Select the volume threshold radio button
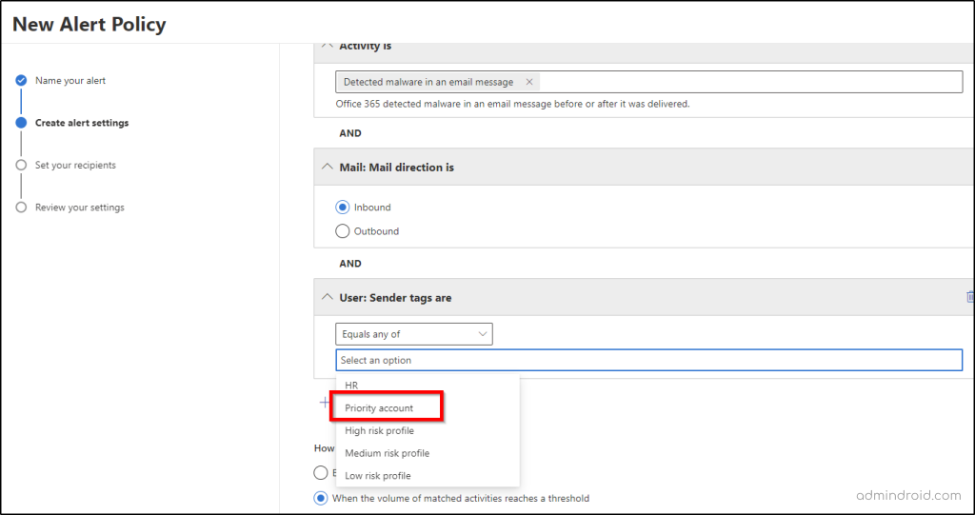975x515 pixels. pyautogui.click(x=321, y=498)
